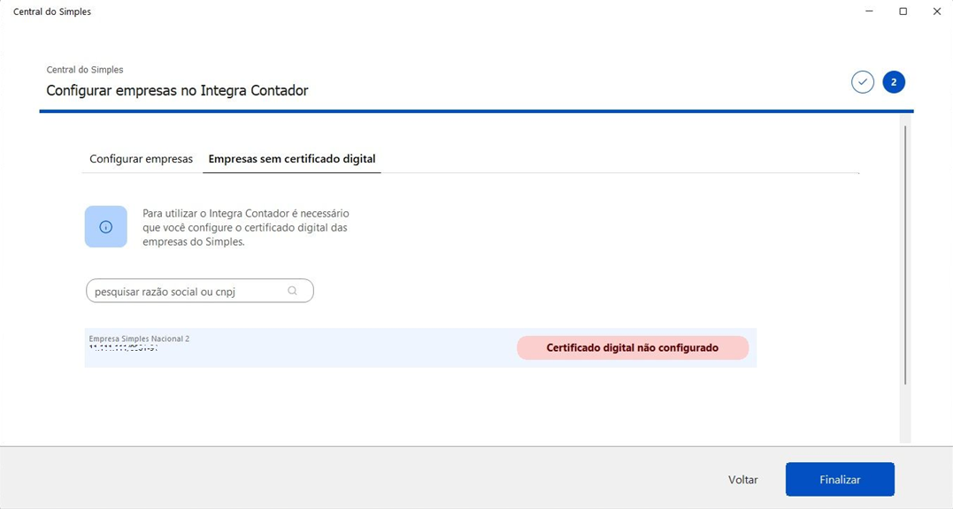Image resolution: width=953 pixels, height=509 pixels.
Task: Select the completed step checkmark indicator
Action: [863, 82]
